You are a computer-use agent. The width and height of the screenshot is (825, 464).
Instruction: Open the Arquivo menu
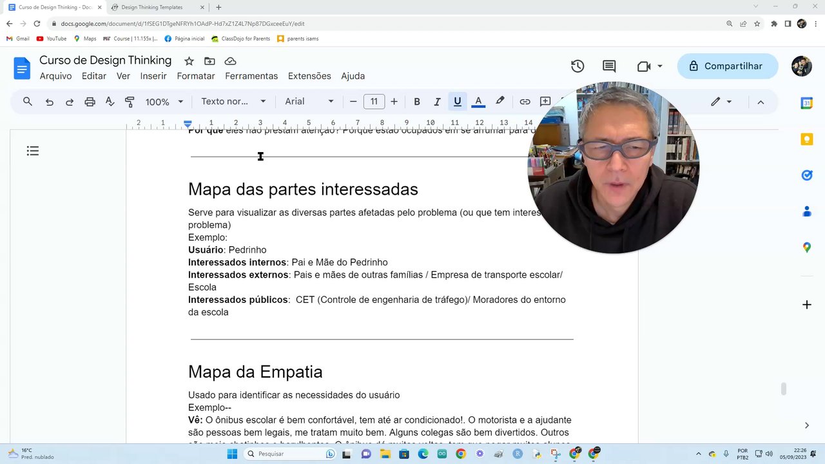tap(55, 76)
